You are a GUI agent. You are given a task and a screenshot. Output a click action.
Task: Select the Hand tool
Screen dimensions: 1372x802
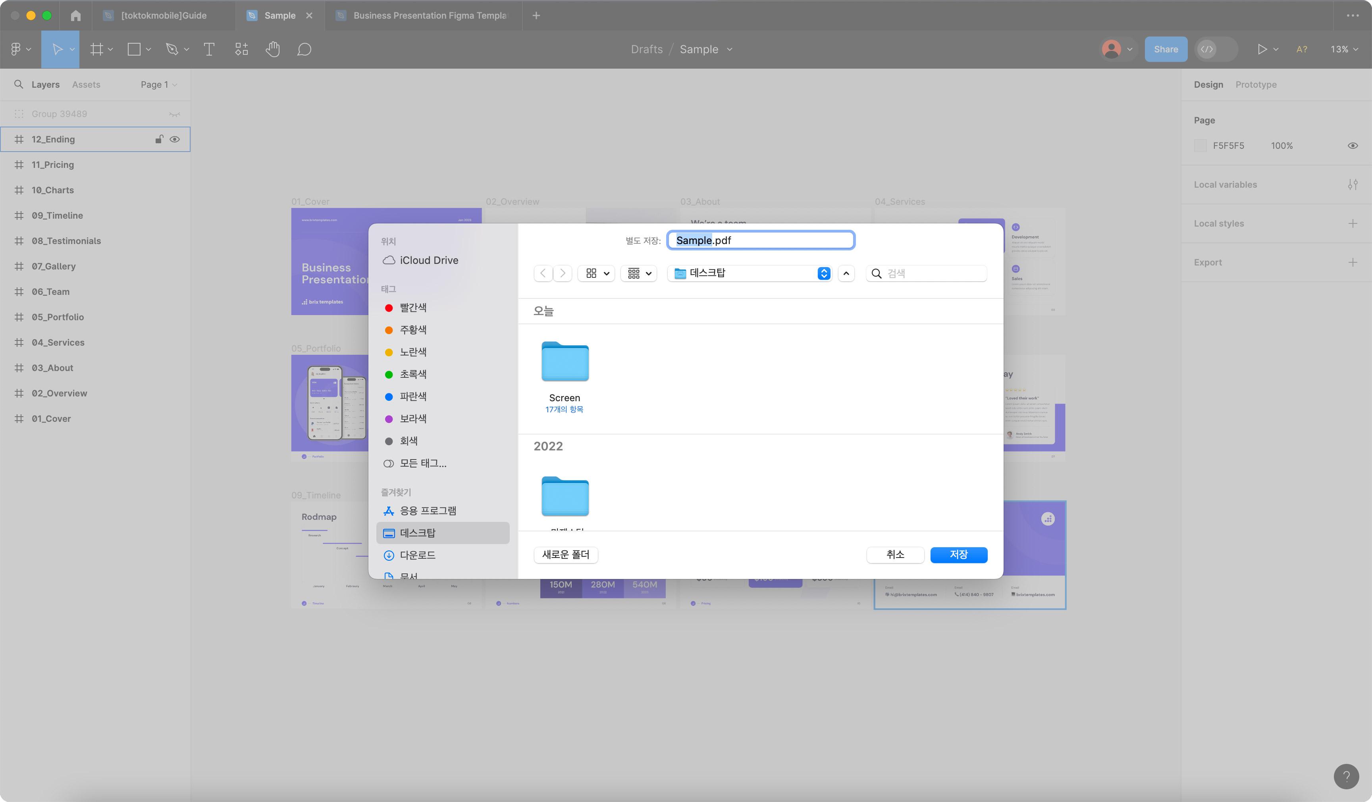point(273,50)
